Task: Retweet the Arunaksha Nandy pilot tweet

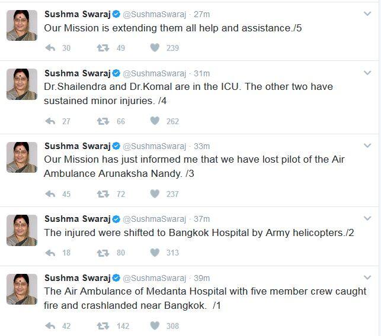Action: 103,193
